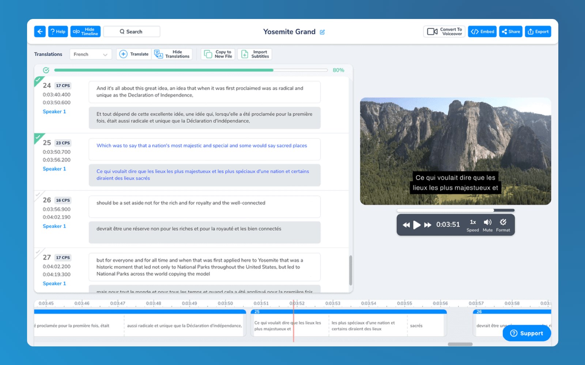Seek using the video progress bar
This screenshot has height=365, width=585.
[456, 210]
